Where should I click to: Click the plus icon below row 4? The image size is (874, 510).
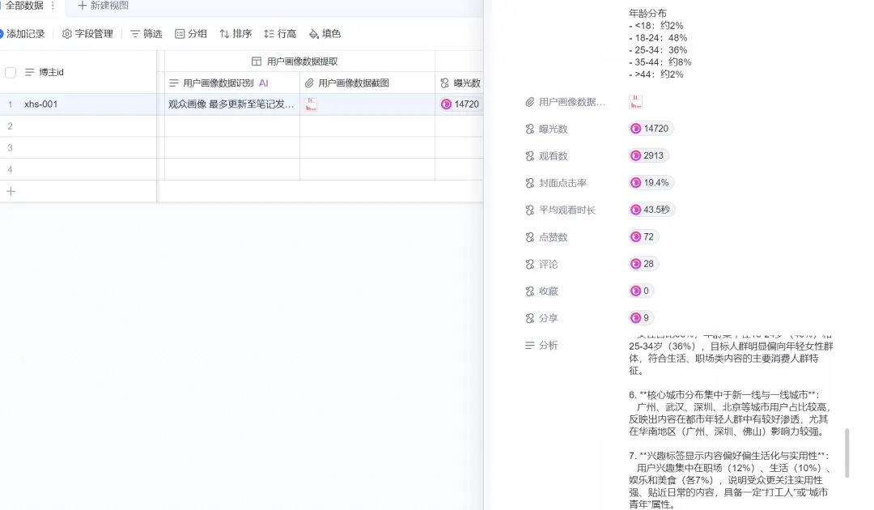tap(11, 191)
